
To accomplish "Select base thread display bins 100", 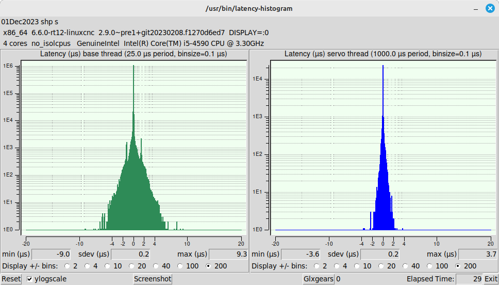I will point(180,266).
